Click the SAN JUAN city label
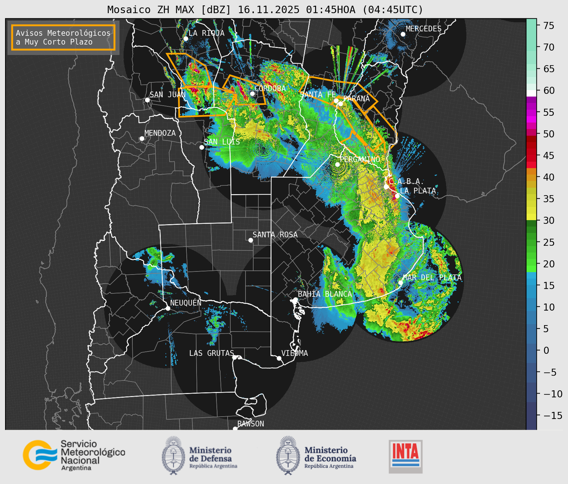568x484 pixels. 167,95
